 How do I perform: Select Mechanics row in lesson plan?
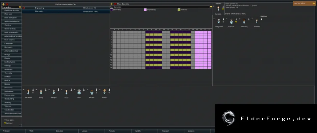[x=66, y=12]
